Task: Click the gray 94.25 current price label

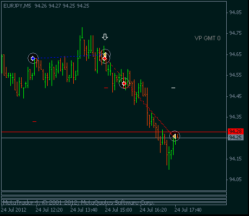Action: point(235,138)
